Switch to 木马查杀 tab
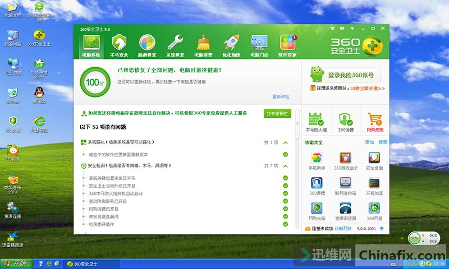 (119, 46)
